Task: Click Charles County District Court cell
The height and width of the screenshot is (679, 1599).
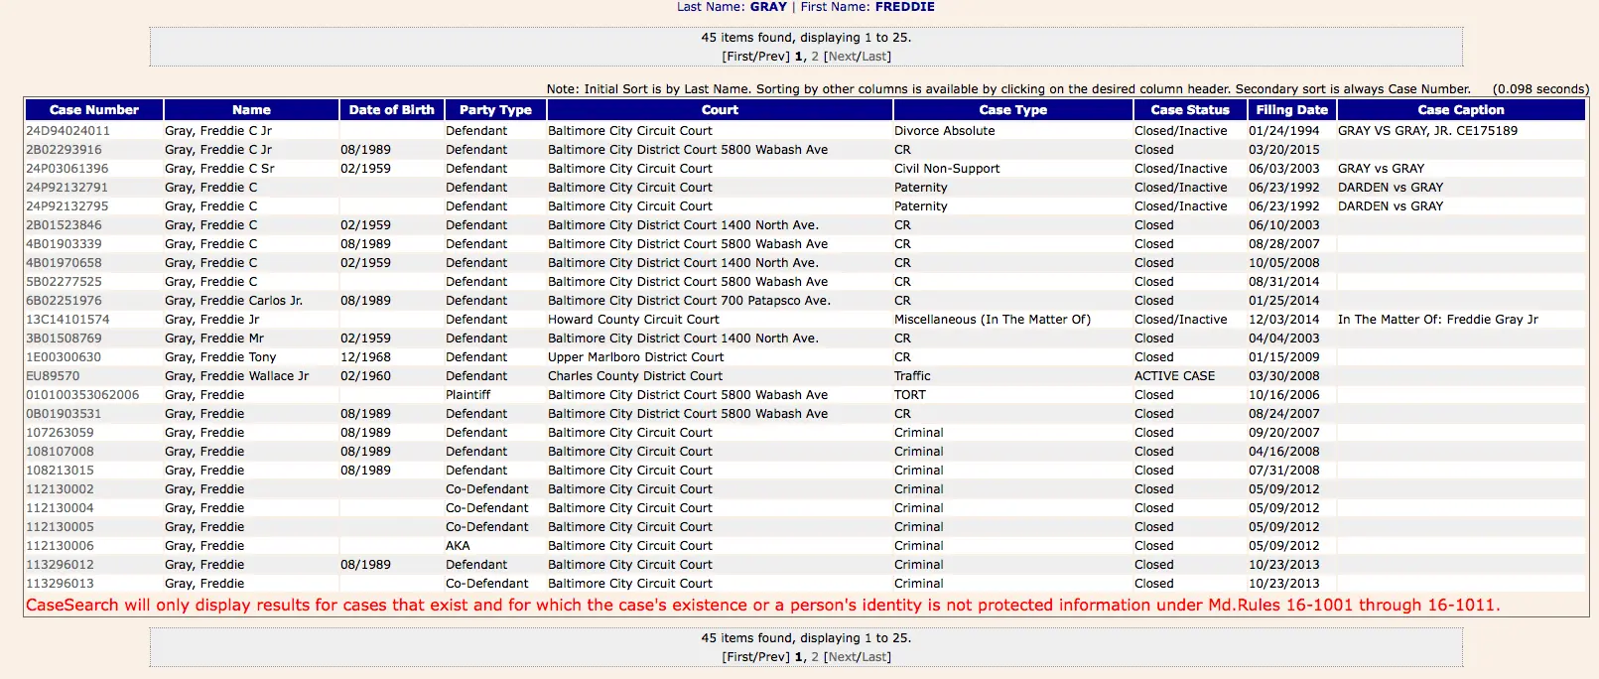Action: coord(635,376)
